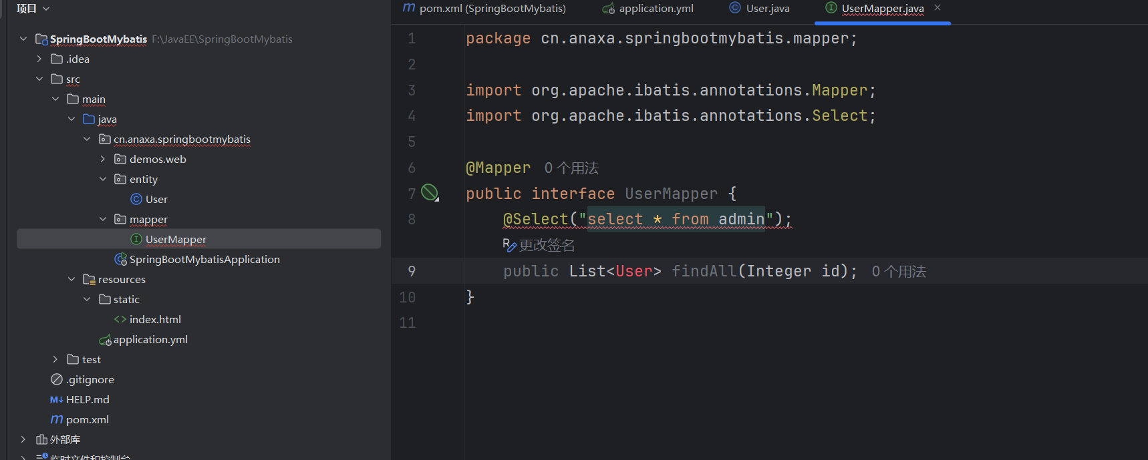
Task: Click the @Mapper annotation in the editor
Action: point(498,168)
